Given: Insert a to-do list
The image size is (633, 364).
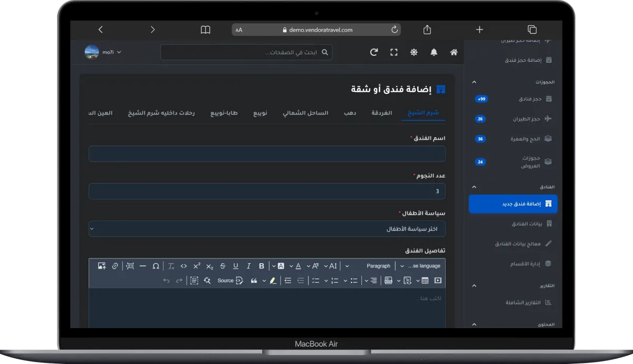Looking at the screenshot, I should pos(316,281).
